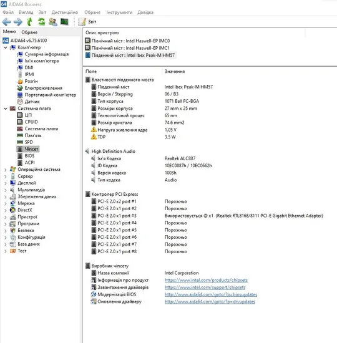The image size is (337, 343).
Task: Open the intel.com/products/chipsets link
Action: coord(206,280)
